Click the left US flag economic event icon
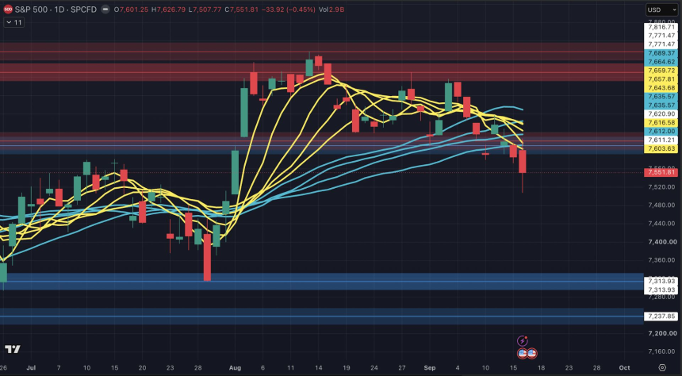This screenshot has height=376, width=682. [523, 353]
